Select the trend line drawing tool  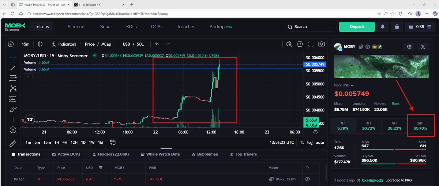click(x=13, y=68)
